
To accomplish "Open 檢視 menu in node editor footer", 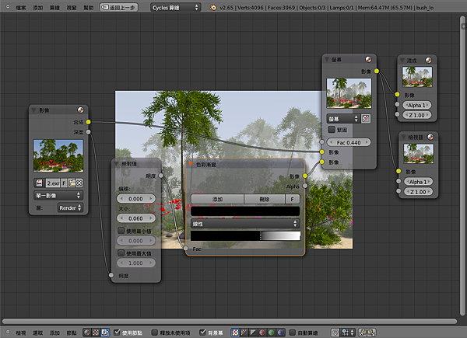I will coord(21,333).
